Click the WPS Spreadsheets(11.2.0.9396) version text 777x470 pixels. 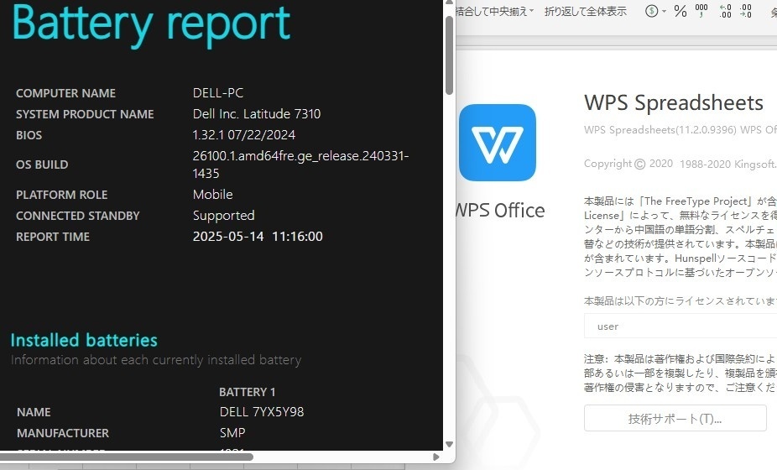tap(681, 130)
